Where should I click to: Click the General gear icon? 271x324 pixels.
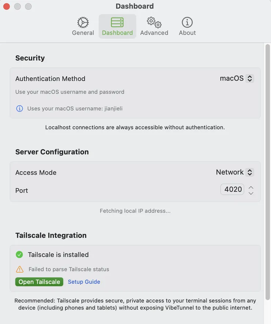tap(83, 22)
